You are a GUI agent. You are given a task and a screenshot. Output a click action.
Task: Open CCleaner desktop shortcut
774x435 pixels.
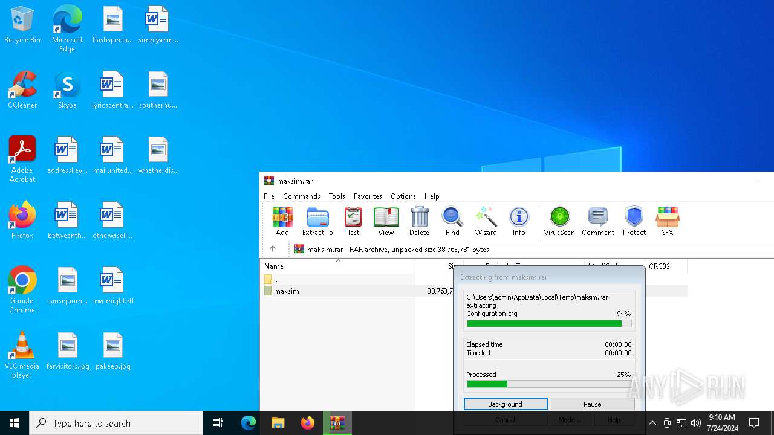[22, 90]
